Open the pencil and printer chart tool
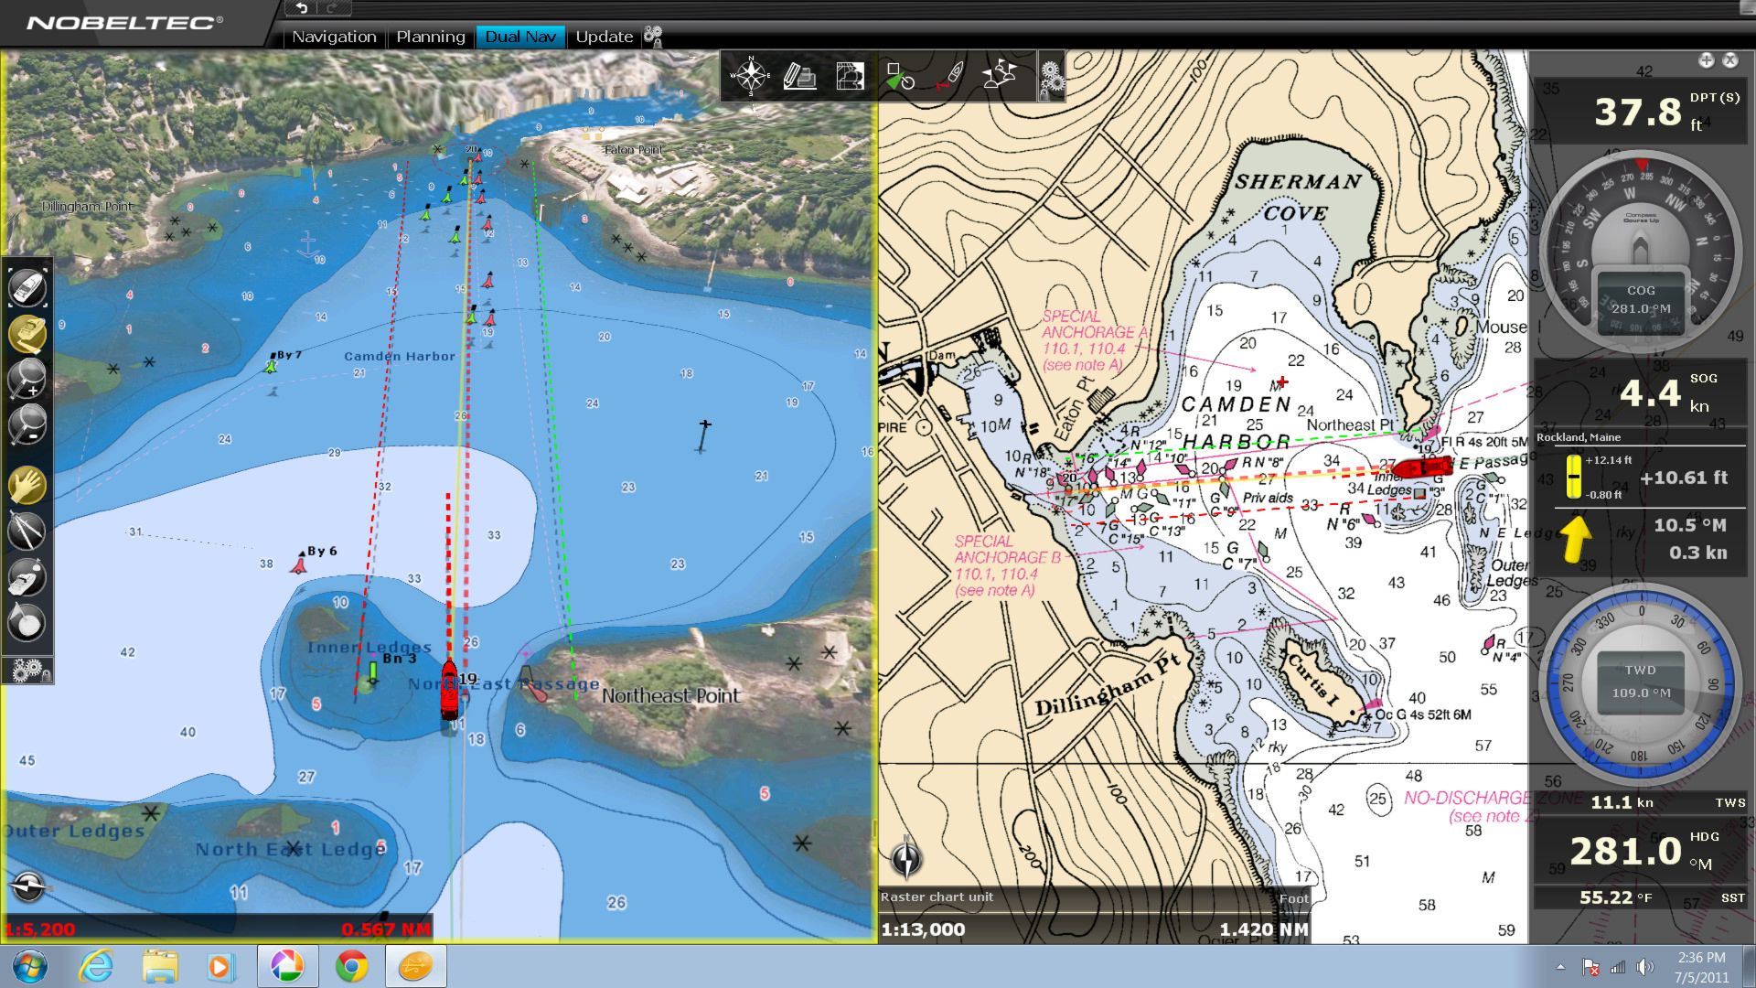 pyautogui.click(x=799, y=76)
